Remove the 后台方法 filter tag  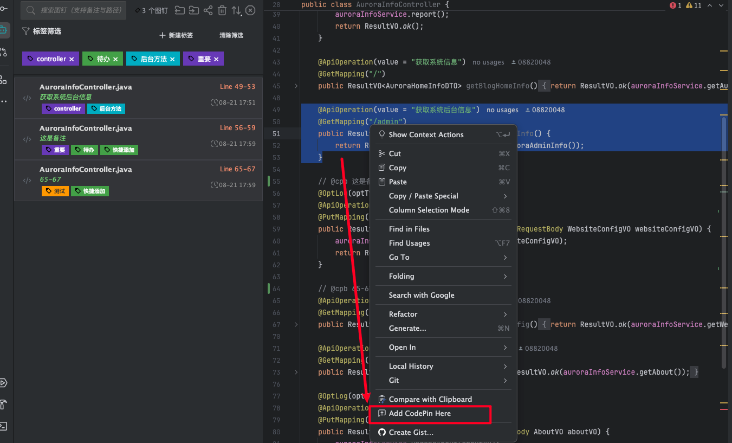tap(172, 59)
